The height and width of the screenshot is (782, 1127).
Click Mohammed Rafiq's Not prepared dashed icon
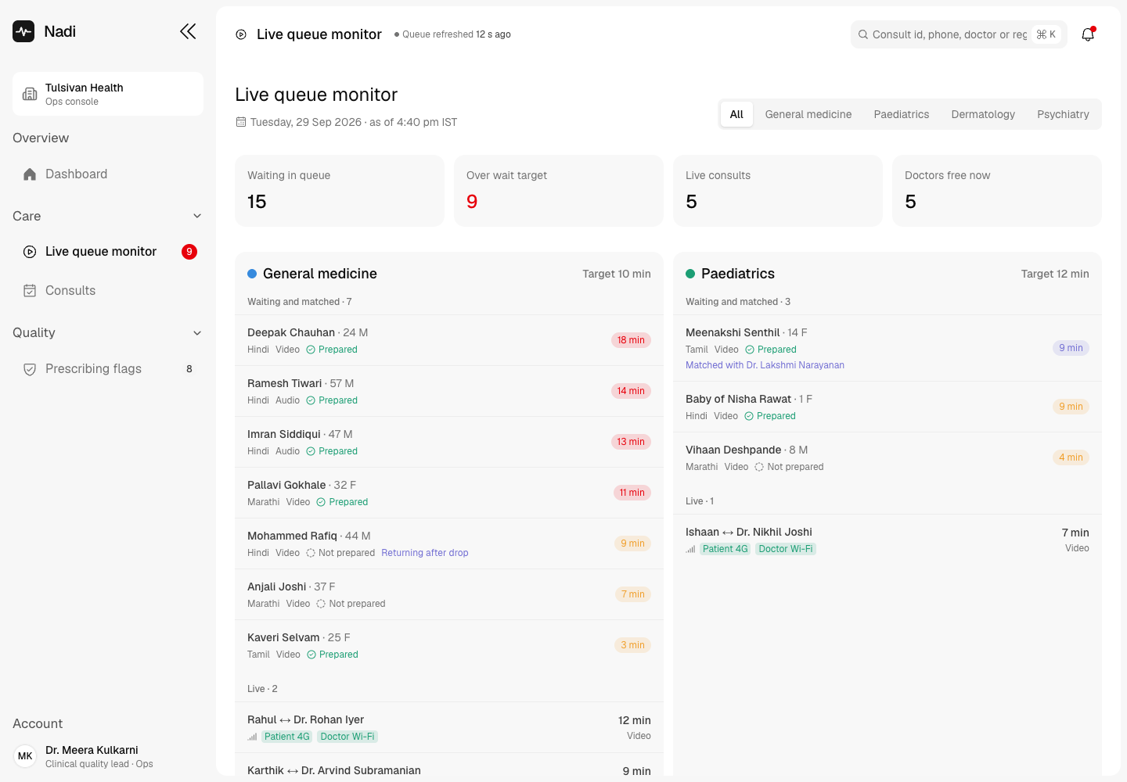pos(311,553)
